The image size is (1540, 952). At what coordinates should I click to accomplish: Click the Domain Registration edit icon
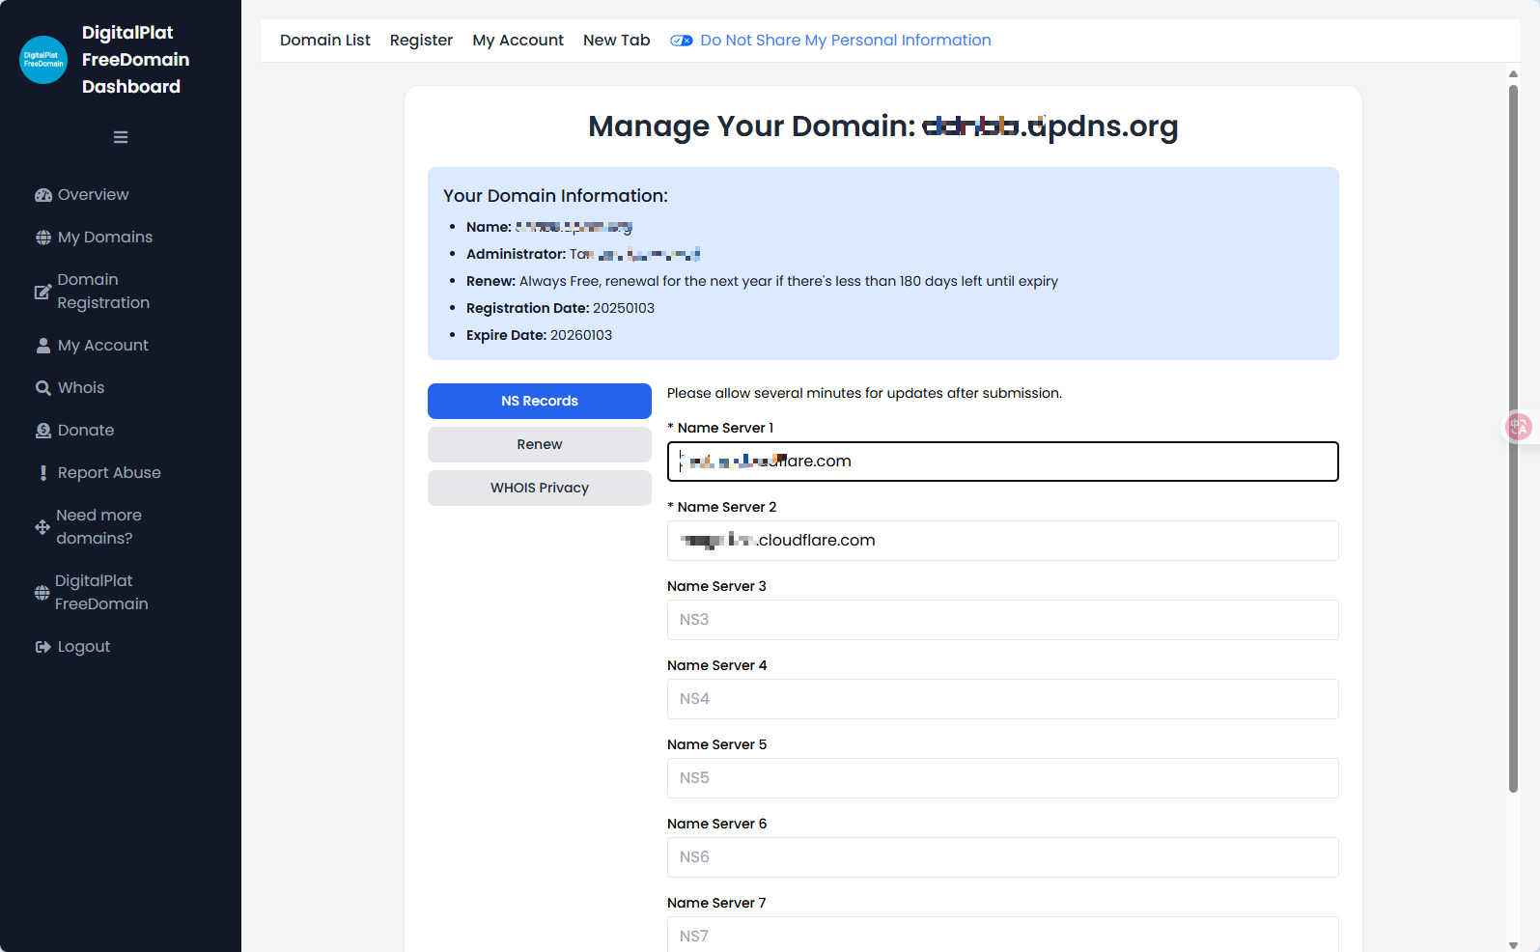pos(42,292)
